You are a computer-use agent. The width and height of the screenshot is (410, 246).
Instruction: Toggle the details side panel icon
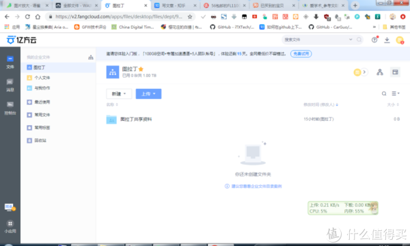(x=395, y=72)
